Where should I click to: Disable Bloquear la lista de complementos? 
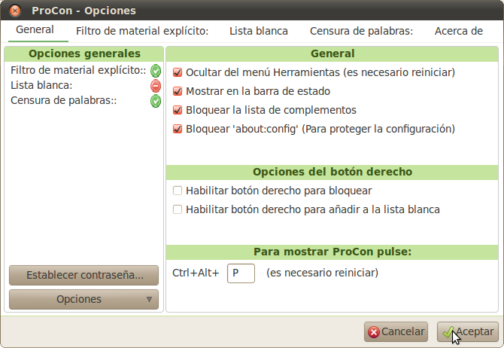[178, 110]
